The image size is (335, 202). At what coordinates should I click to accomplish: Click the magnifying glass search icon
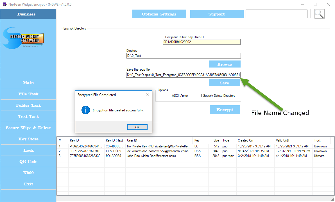pyautogui.click(x=320, y=14)
